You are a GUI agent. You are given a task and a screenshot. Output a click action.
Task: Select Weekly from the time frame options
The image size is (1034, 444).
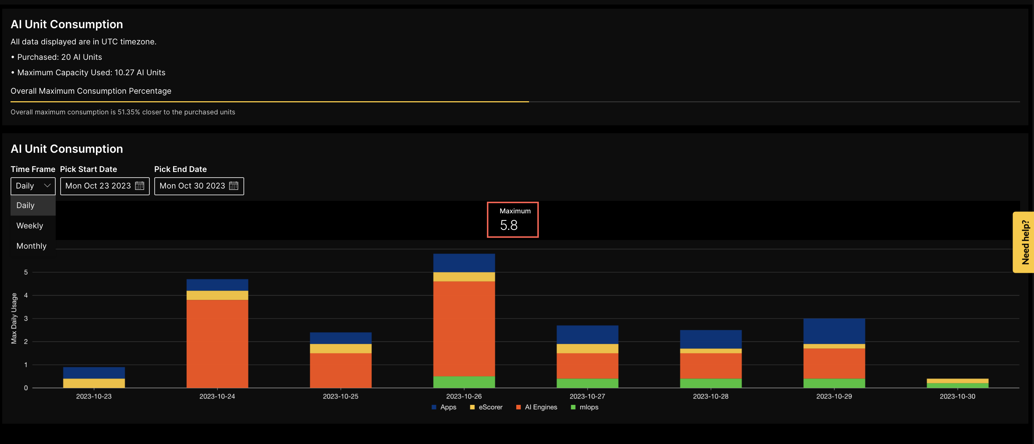point(30,225)
